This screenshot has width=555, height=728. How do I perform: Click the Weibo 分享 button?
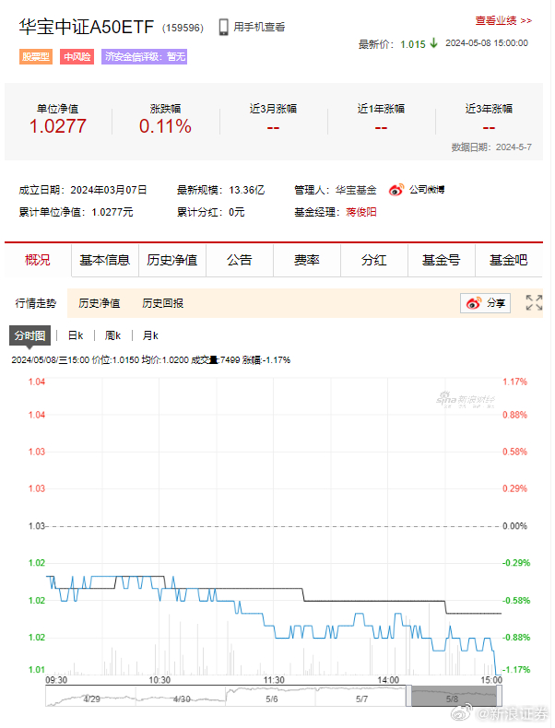tap(485, 303)
